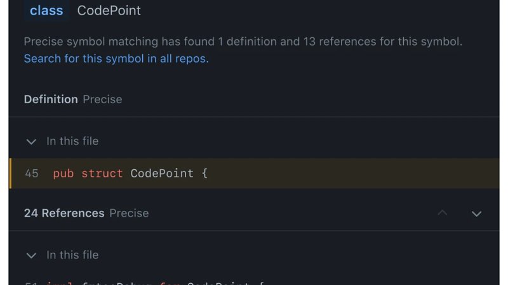Collapse the Definition In this file chevron
508x285 pixels.
31,141
